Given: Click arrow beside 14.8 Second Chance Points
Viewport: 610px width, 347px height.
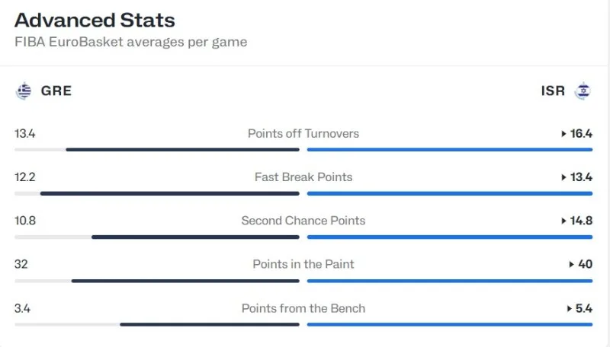Looking at the screenshot, I should 563,221.
